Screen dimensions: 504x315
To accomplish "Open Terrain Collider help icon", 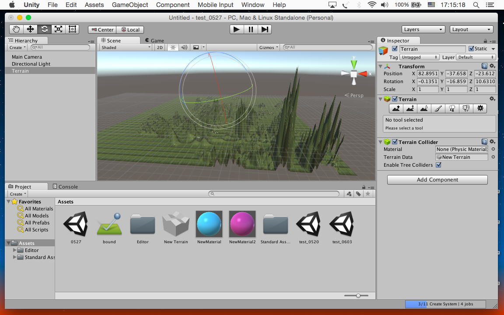I will [484, 141].
